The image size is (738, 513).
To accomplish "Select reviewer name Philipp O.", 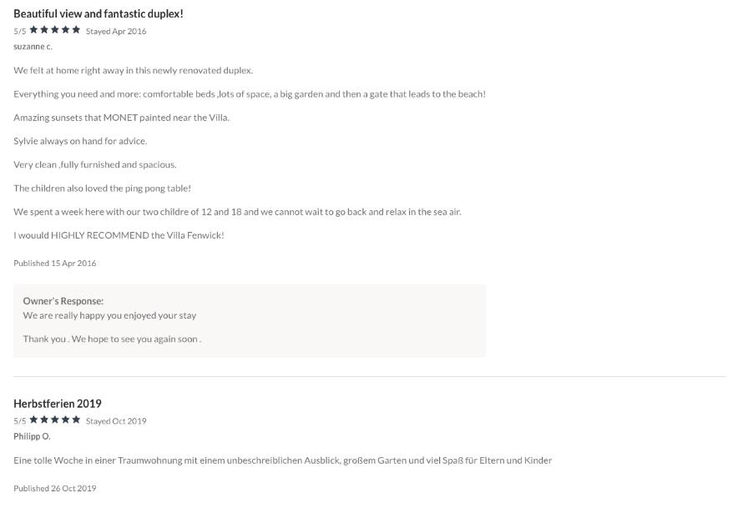I will tap(32, 436).
